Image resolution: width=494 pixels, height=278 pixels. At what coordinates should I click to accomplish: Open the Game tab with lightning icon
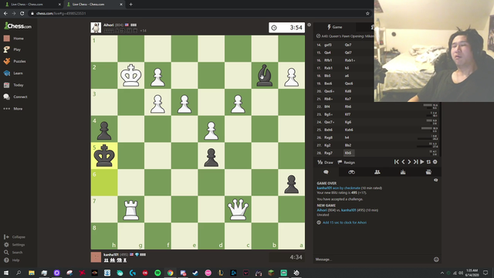[x=334, y=27]
